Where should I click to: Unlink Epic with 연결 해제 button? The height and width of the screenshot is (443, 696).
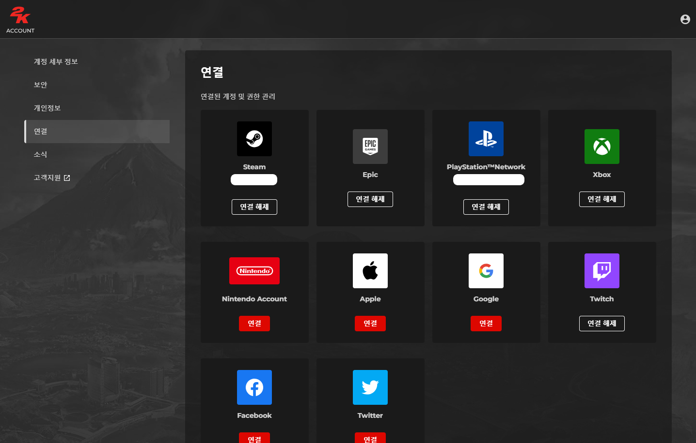370,199
